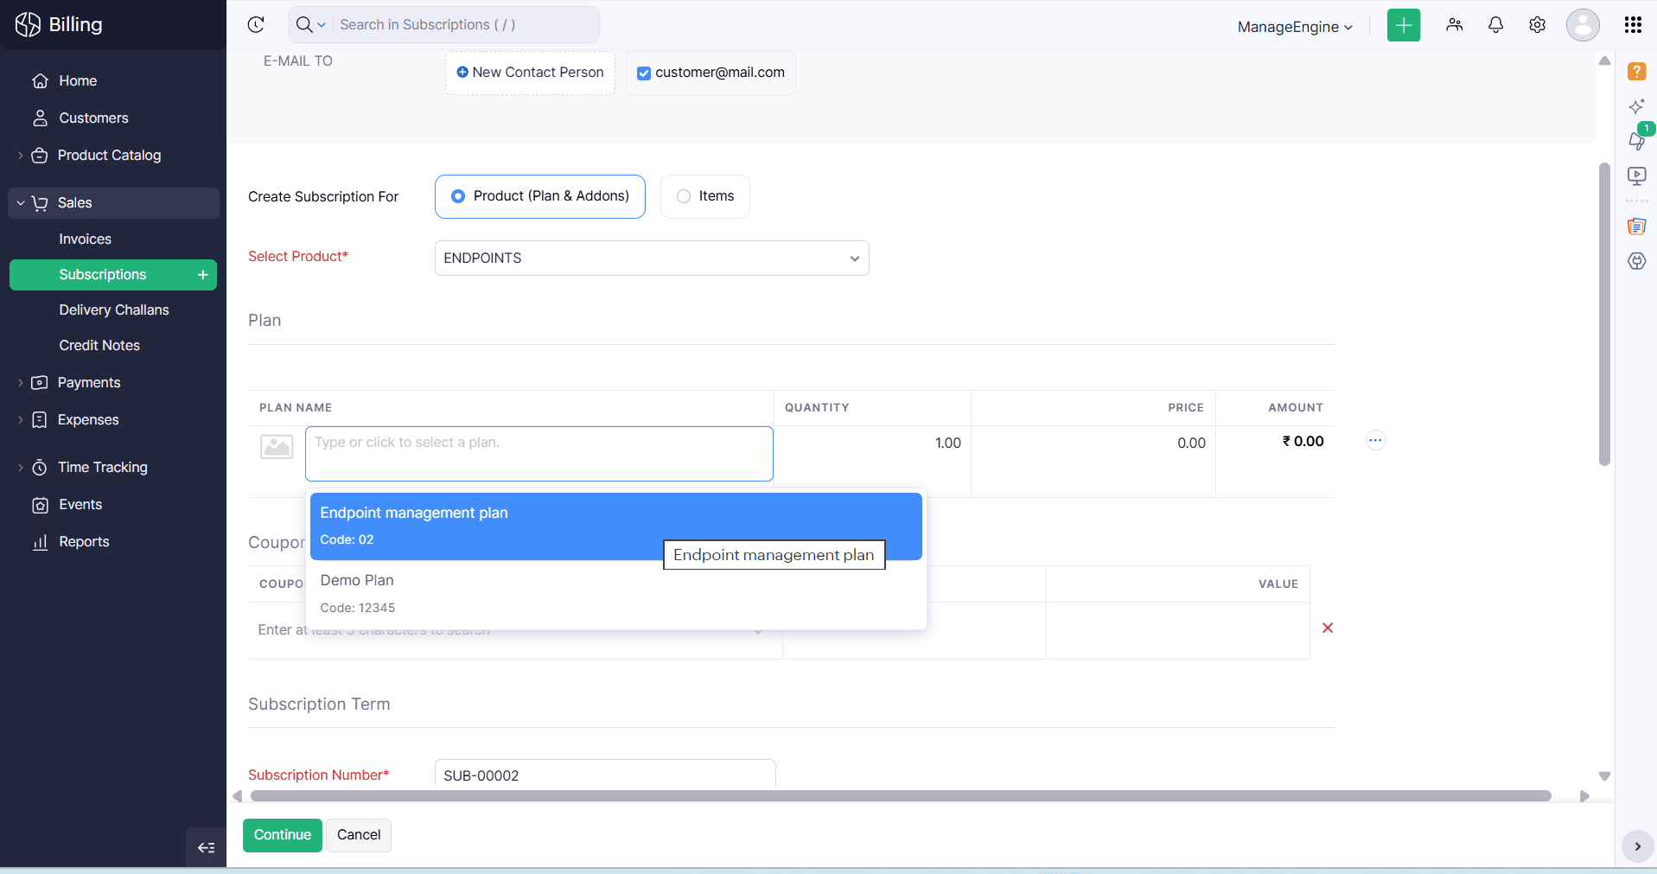Open the notifications bell
This screenshot has width=1657, height=874.
pos(1495,25)
